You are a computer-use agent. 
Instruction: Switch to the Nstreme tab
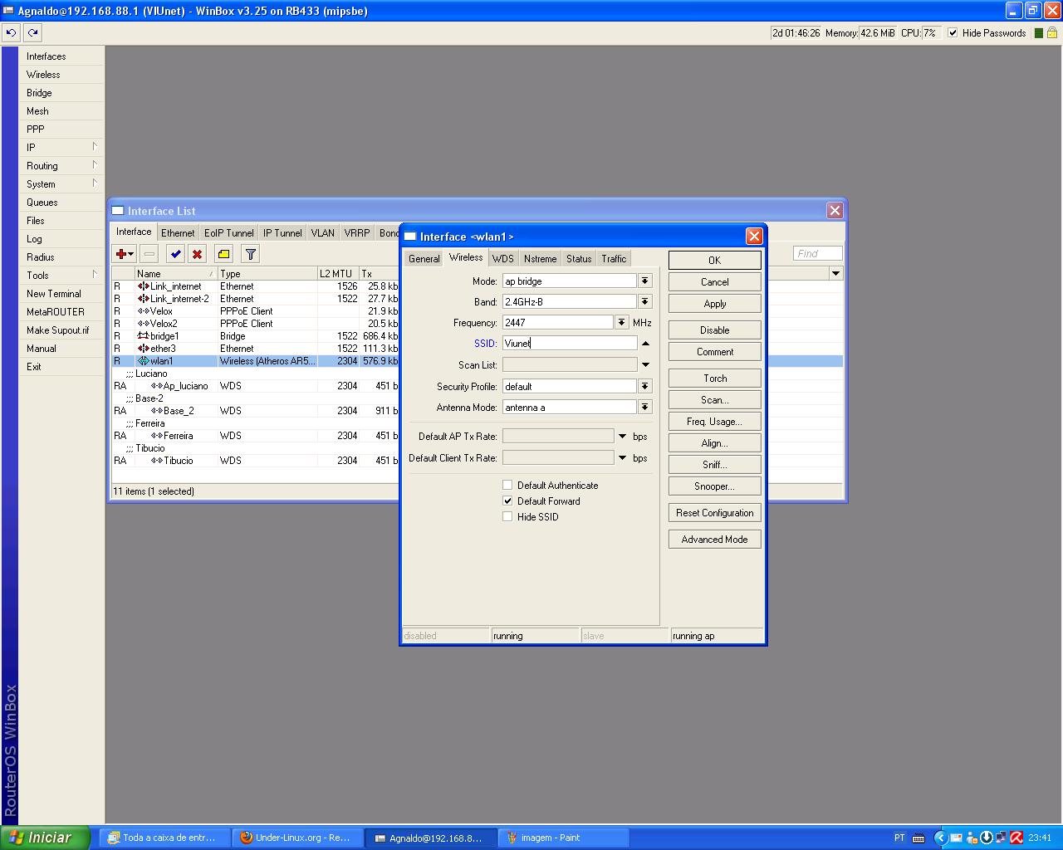pyautogui.click(x=540, y=259)
